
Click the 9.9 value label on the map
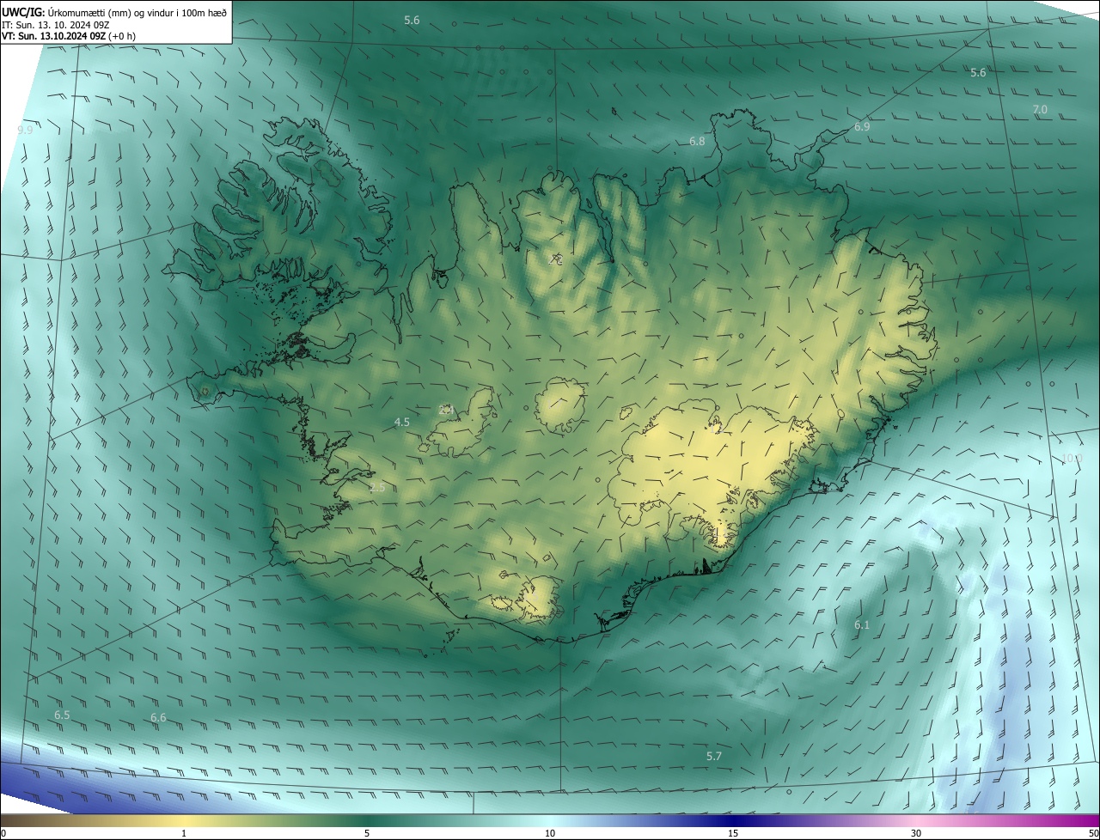(25, 130)
